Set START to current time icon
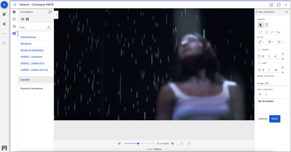This screenshot has height=152, width=291. [259, 50]
